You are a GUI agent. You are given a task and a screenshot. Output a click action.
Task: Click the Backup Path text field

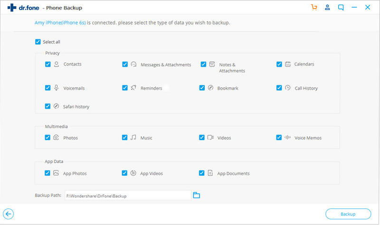128,195
